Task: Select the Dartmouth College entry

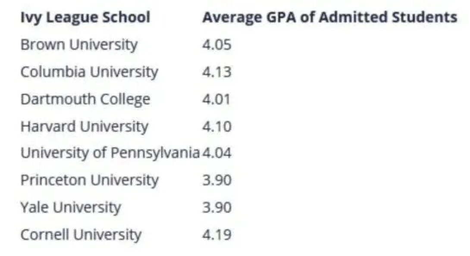Action: pyautogui.click(x=85, y=99)
